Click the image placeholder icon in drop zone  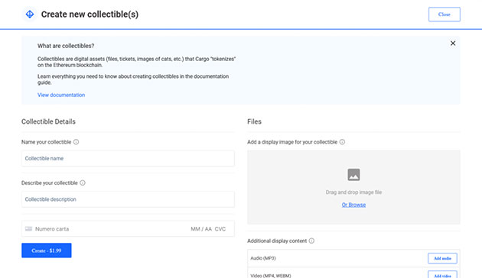(x=353, y=175)
